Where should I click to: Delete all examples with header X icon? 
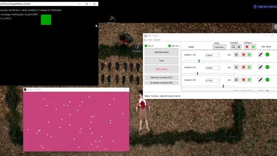(x=239, y=47)
